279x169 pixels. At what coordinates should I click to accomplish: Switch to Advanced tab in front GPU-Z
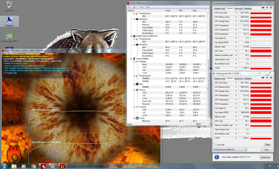point(238,78)
